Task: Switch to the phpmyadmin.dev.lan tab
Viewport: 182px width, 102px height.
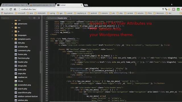Action: pyautogui.click(x=42, y=5)
